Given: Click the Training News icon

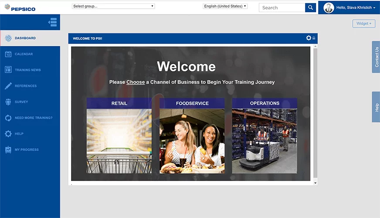Looking at the screenshot, I should pyautogui.click(x=8, y=70).
